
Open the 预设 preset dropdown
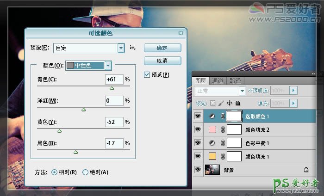(121, 48)
